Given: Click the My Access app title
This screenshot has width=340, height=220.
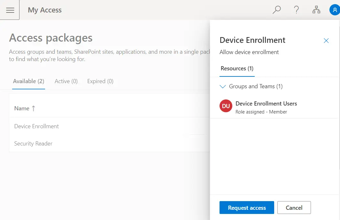Looking at the screenshot, I should pos(45,10).
